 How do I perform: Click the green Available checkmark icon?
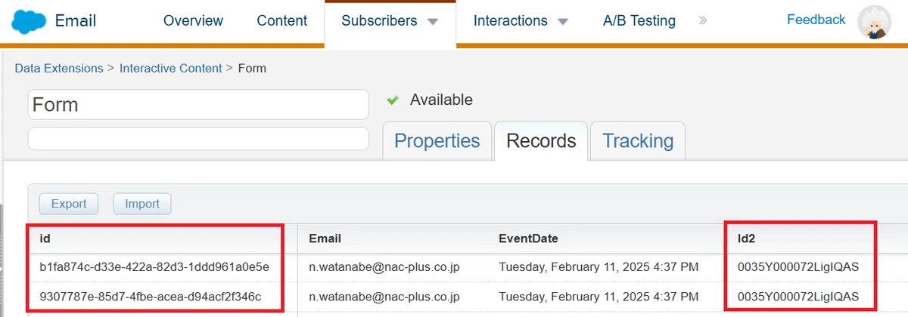coord(392,100)
